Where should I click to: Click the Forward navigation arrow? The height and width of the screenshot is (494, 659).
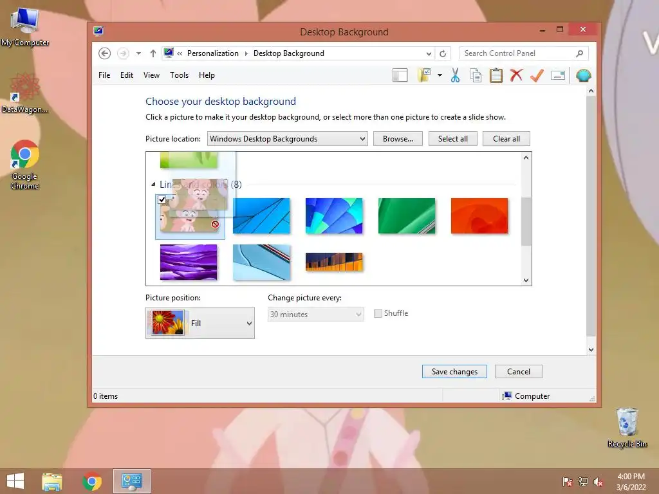(123, 53)
